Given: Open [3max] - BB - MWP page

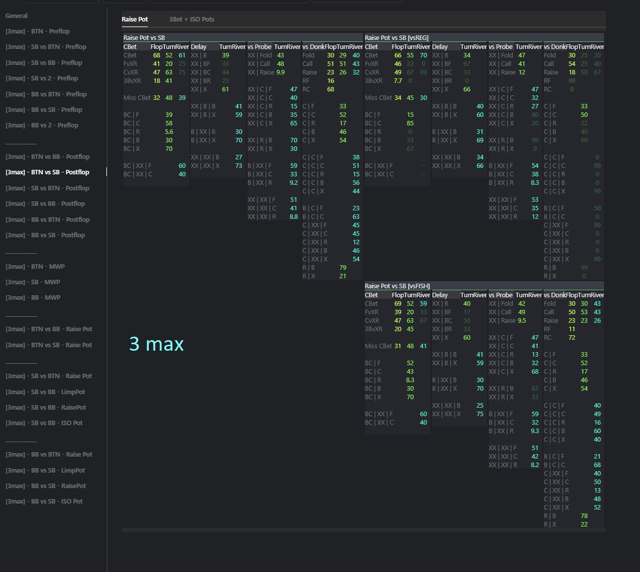Looking at the screenshot, I should [33, 298].
